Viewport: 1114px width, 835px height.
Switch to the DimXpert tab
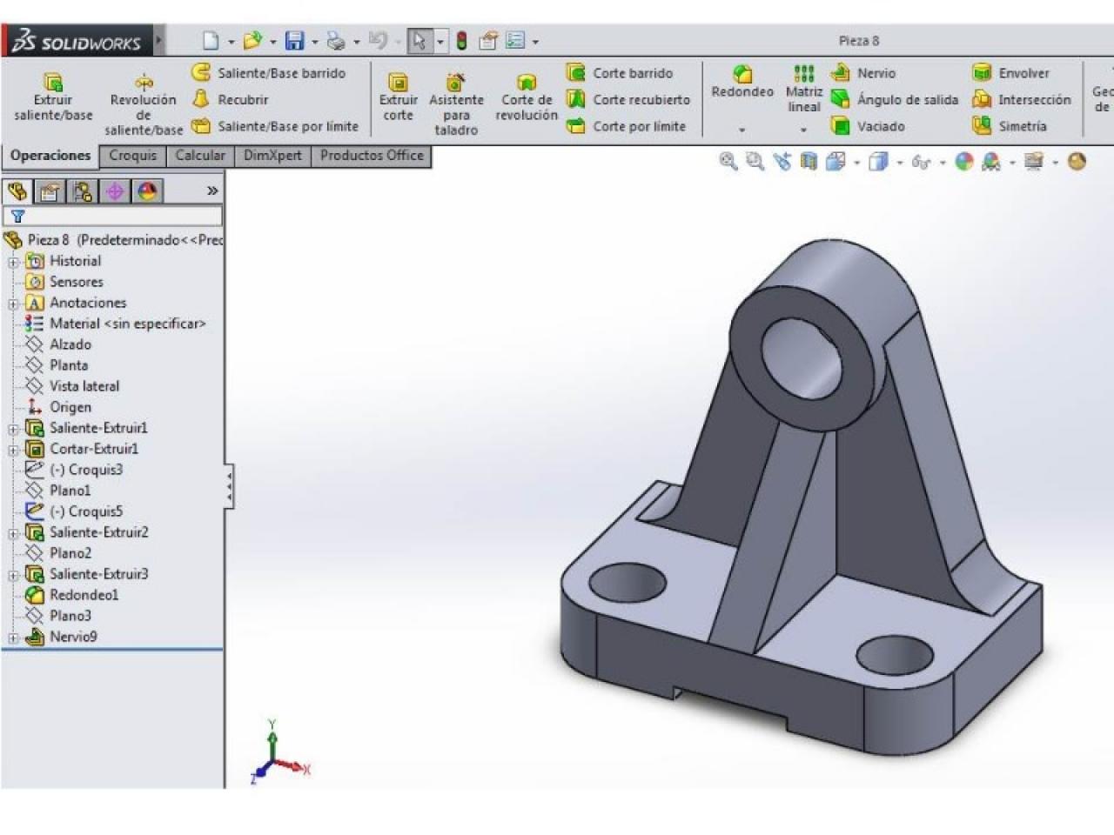click(272, 156)
